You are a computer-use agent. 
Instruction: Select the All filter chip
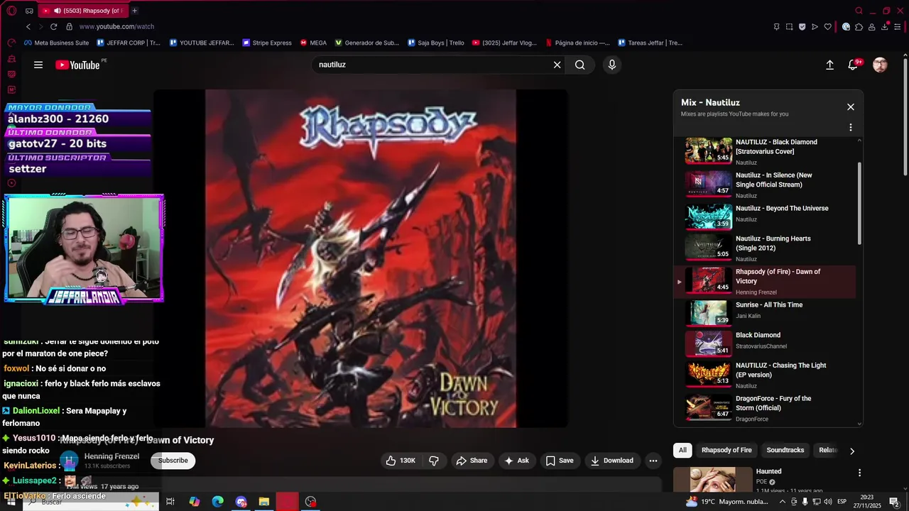(x=682, y=450)
